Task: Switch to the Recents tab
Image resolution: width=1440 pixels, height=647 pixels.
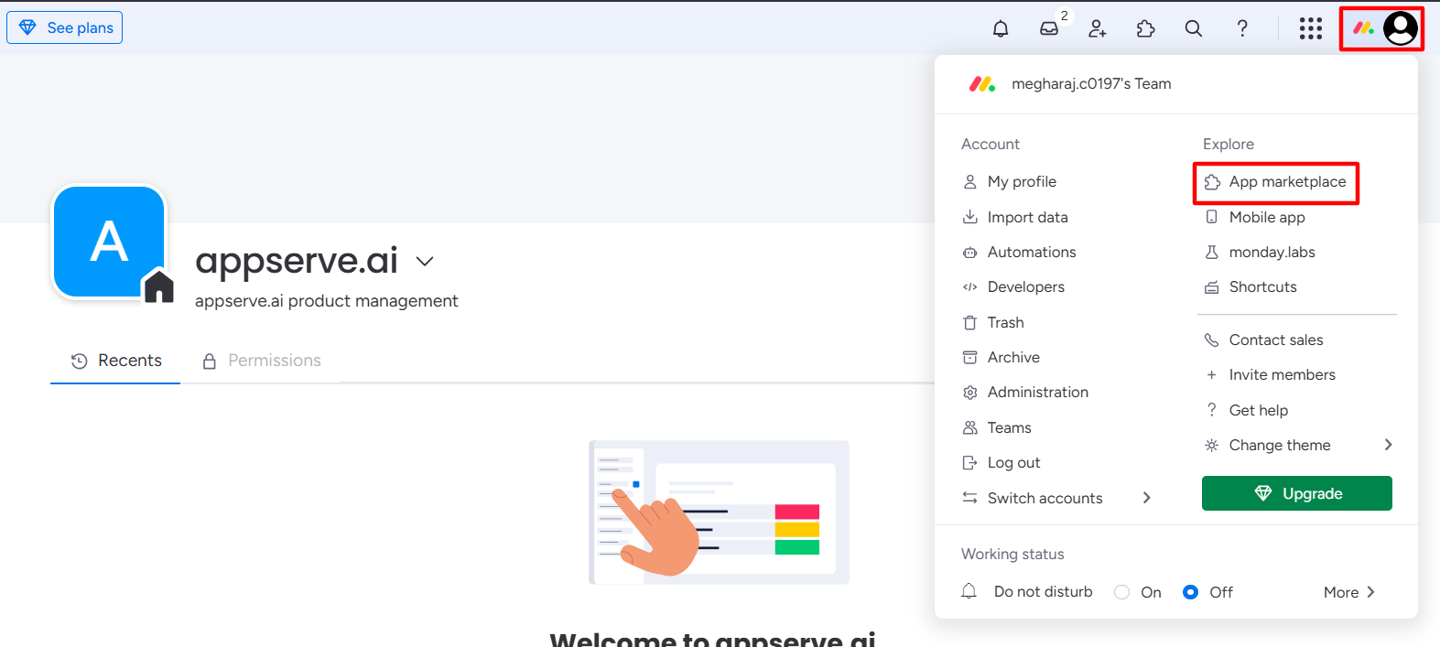Action: click(x=116, y=361)
